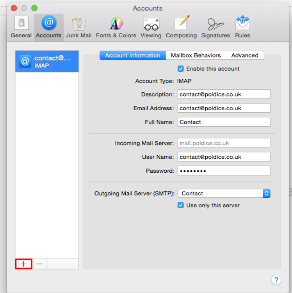Toggle Enable this account checkbox
The height and width of the screenshot is (293, 292).
[181, 69]
